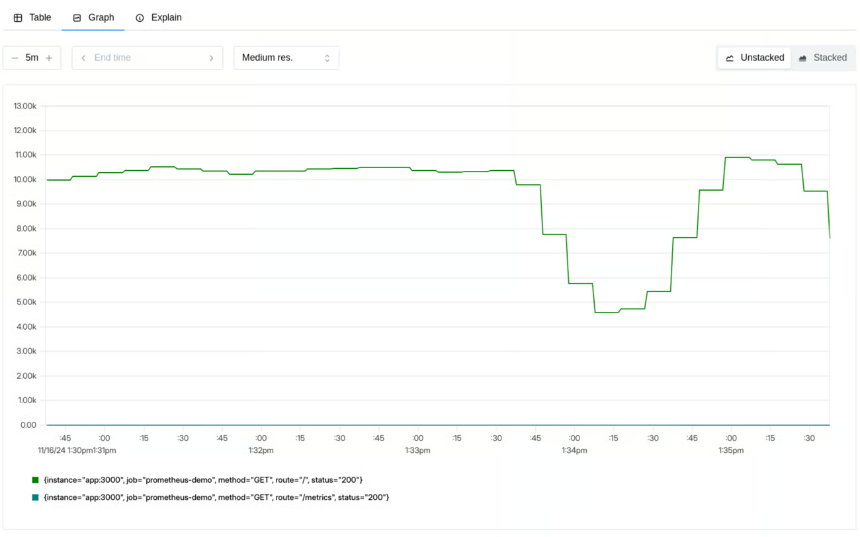Screen dimensions: 860x537
Task: Switch to the Table tab
Action: [x=40, y=18]
